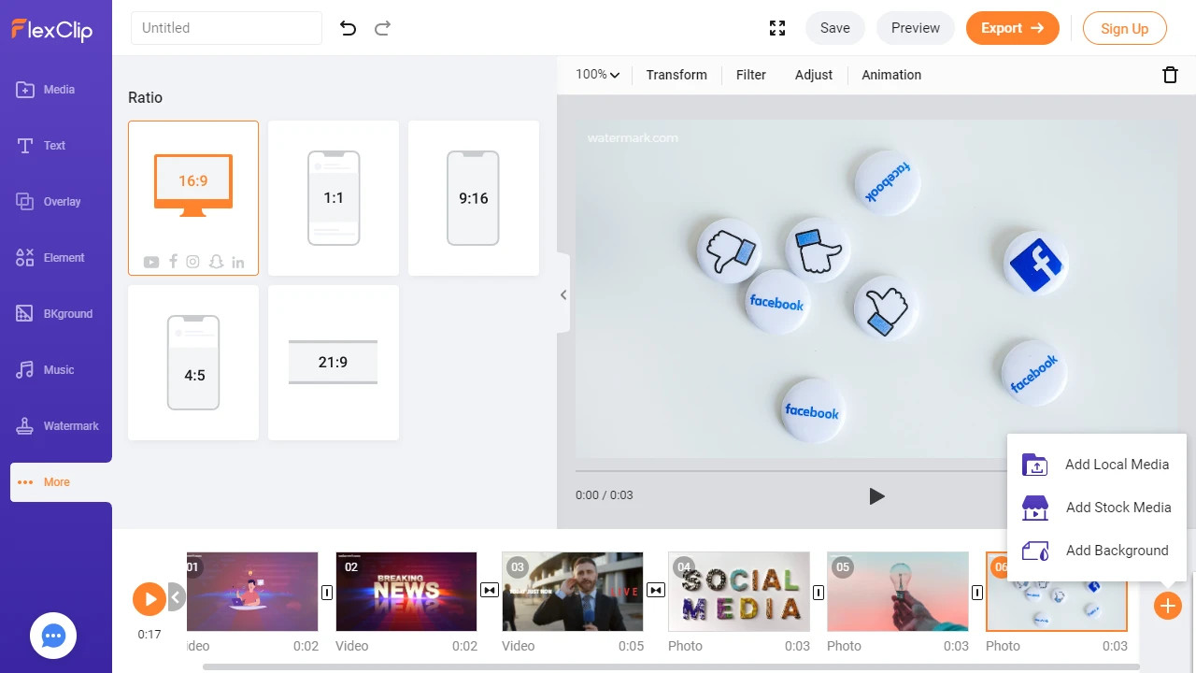Choose the 21:9 aspect ratio
The width and height of the screenshot is (1196, 673).
tap(334, 363)
